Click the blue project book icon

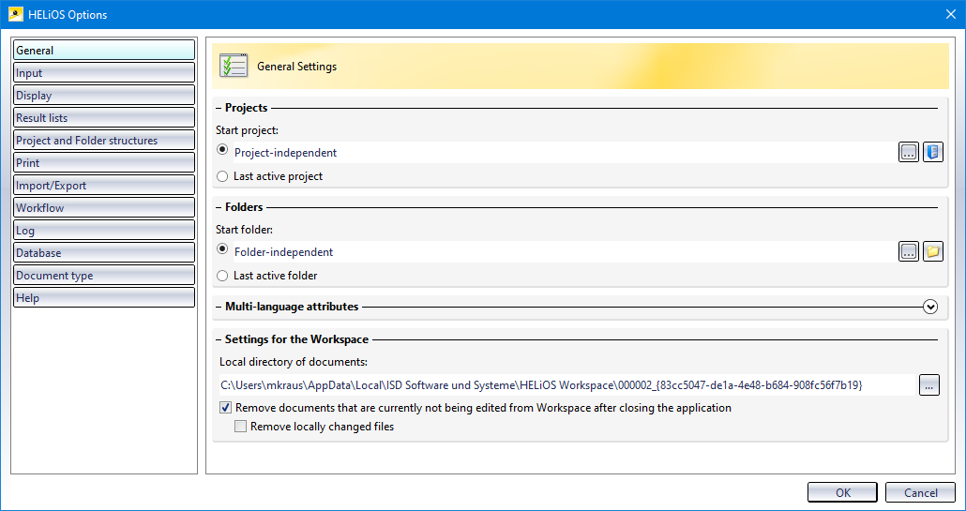(933, 152)
